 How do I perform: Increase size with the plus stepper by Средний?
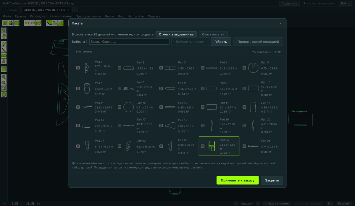pyautogui.click(x=258, y=203)
